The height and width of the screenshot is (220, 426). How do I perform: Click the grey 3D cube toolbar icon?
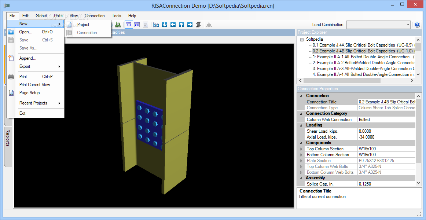[209, 25]
